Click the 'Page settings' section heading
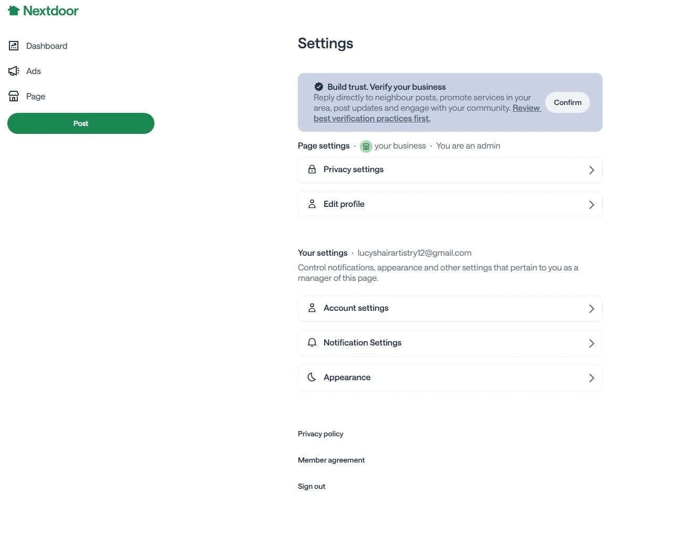The height and width of the screenshot is (534, 674). click(x=324, y=146)
